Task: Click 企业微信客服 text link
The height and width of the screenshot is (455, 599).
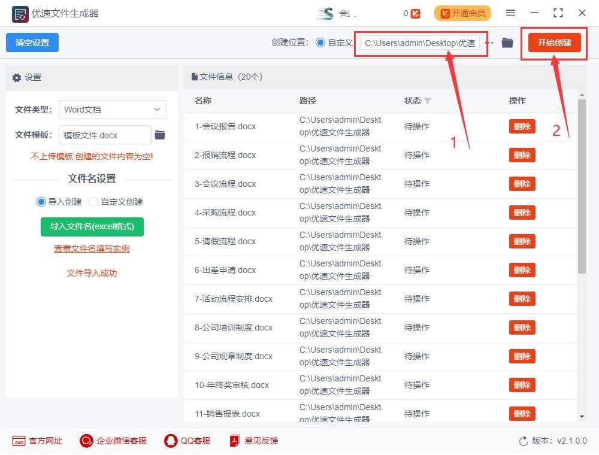Action: [122, 441]
